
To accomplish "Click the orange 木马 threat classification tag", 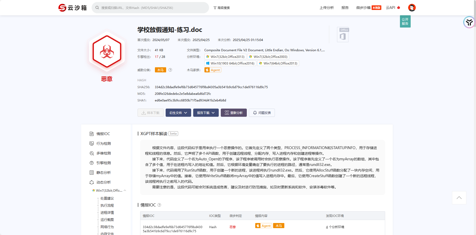I will (160, 70).
